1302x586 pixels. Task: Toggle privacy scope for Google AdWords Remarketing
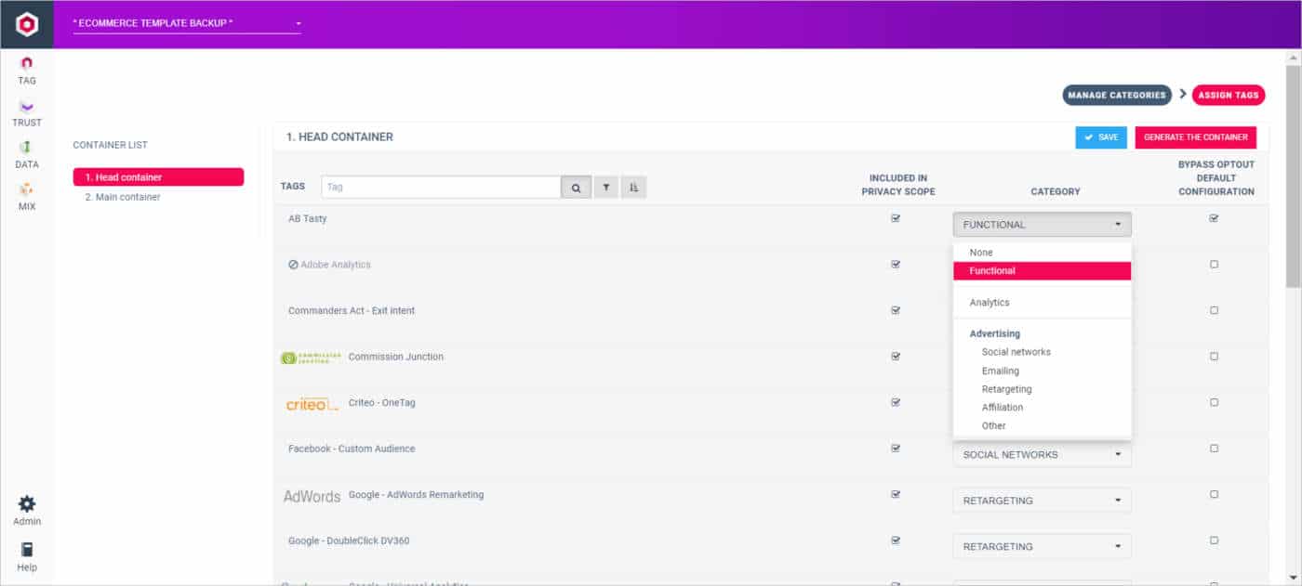pyautogui.click(x=896, y=495)
